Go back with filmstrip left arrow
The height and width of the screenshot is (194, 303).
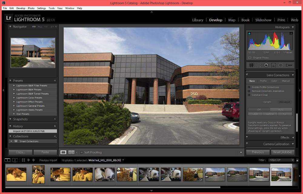(28, 160)
